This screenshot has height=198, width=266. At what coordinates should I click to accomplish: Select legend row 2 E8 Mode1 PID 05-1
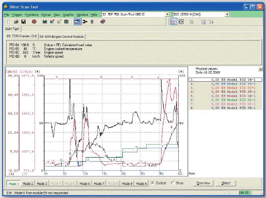226,84
